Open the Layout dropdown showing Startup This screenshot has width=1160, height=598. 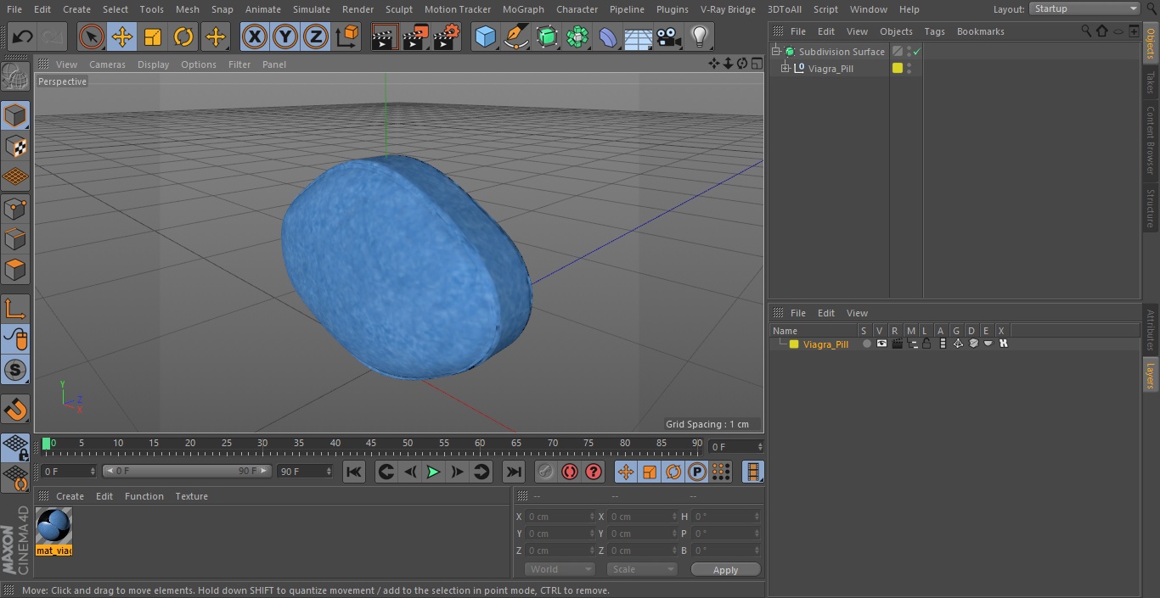click(1084, 8)
